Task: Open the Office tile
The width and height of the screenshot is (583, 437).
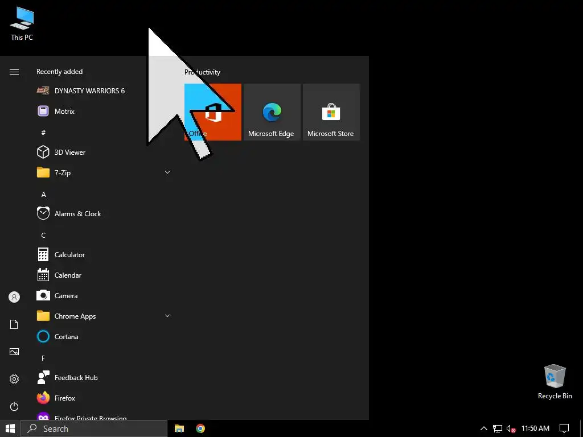Action: 213,112
